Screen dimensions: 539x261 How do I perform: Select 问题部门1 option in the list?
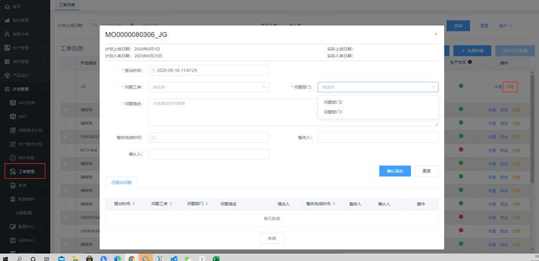[x=333, y=112]
